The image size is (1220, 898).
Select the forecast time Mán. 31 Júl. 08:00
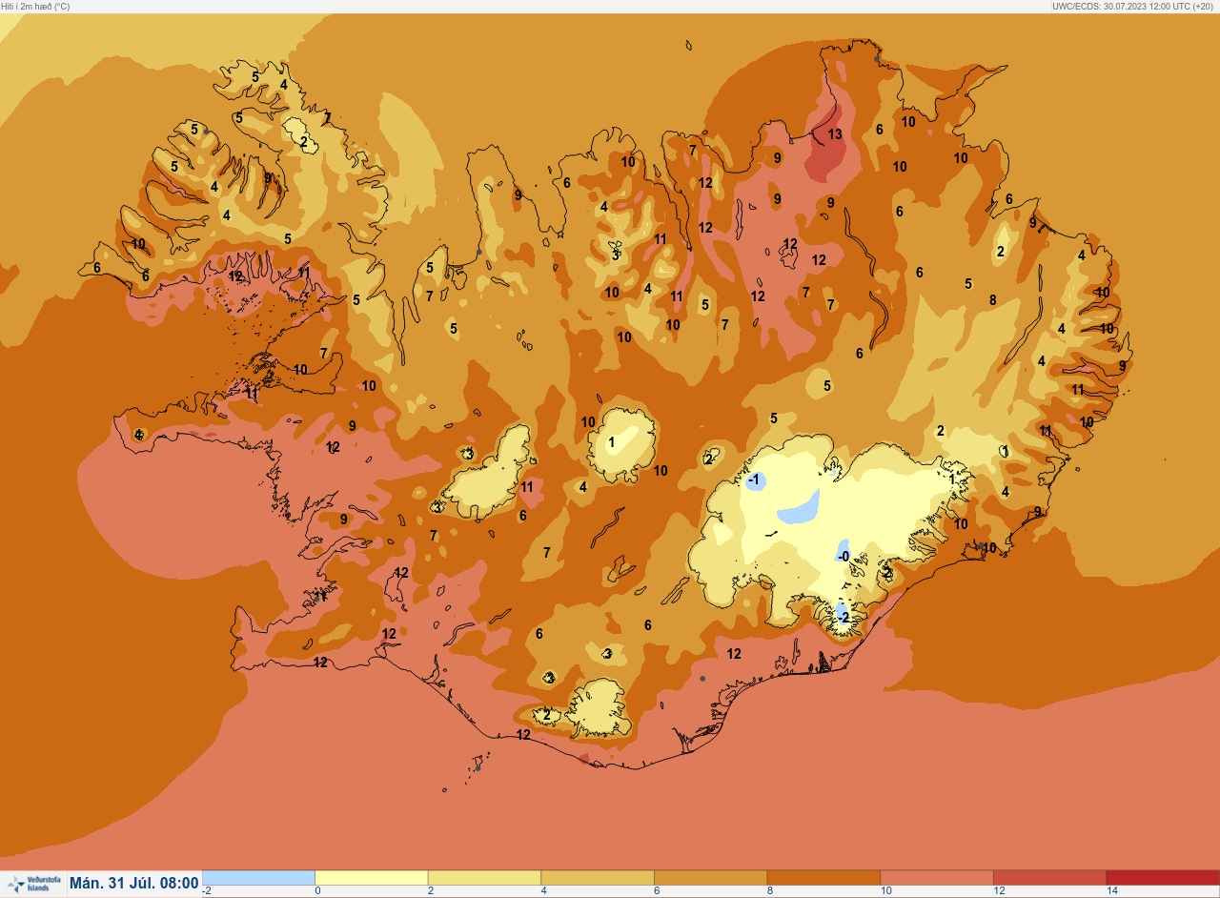(134, 884)
